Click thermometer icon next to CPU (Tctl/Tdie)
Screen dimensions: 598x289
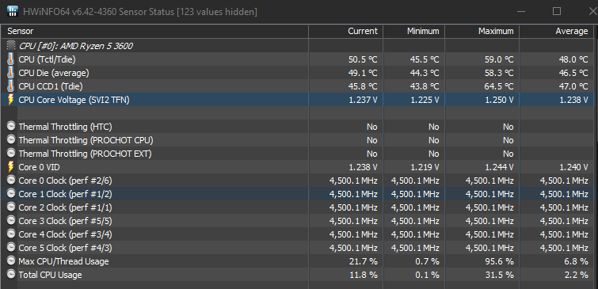10,59
